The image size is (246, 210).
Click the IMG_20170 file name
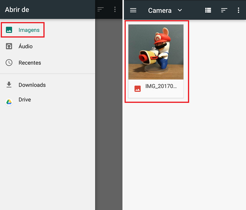pyautogui.click(x=161, y=87)
